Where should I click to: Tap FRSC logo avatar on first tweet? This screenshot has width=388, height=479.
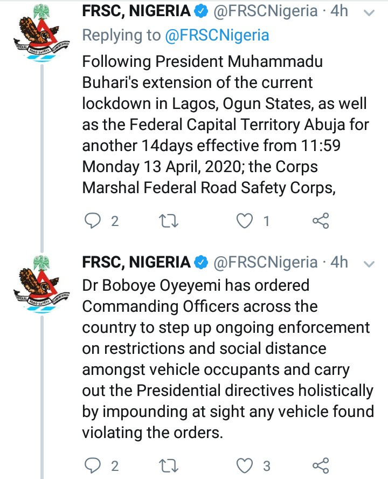(x=42, y=33)
